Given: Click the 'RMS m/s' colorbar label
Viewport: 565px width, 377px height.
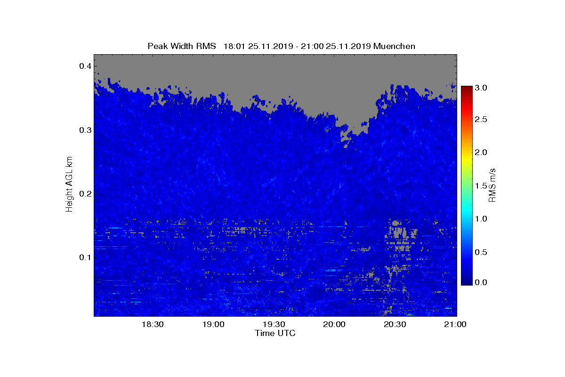Looking at the screenshot, I should pyautogui.click(x=492, y=184).
